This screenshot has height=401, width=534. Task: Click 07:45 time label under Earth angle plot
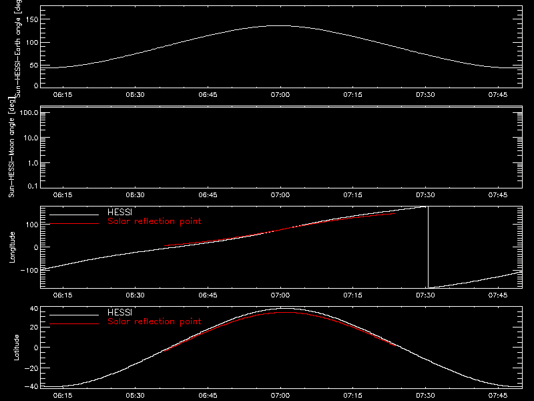(x=498, y=95)
